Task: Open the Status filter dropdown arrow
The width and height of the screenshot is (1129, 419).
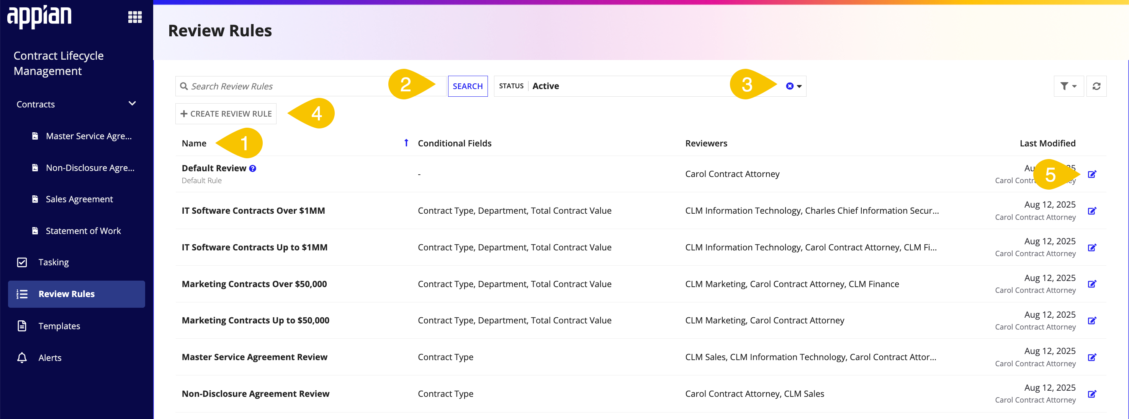Action: (799, 87)
